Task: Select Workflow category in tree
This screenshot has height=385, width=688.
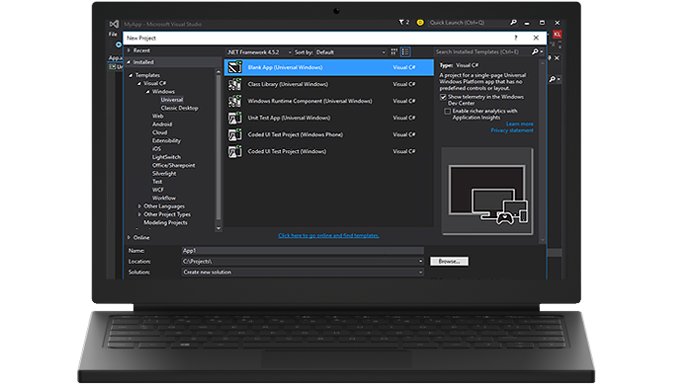Action: (164, 198)
